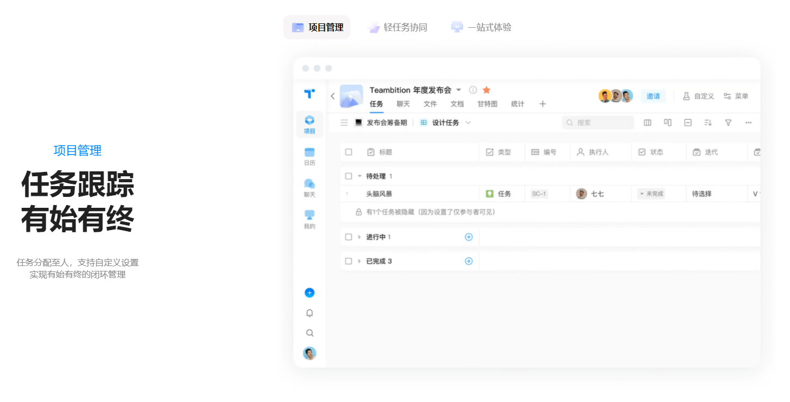Click the blue plus create button in sidebar
Screen dimensions: 790x402
(x=309, y=293)
